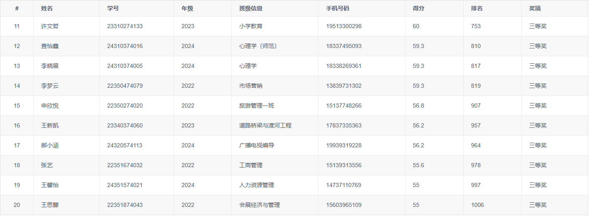
Task: Click the 奖项 column header
Action: coord(535,8)
